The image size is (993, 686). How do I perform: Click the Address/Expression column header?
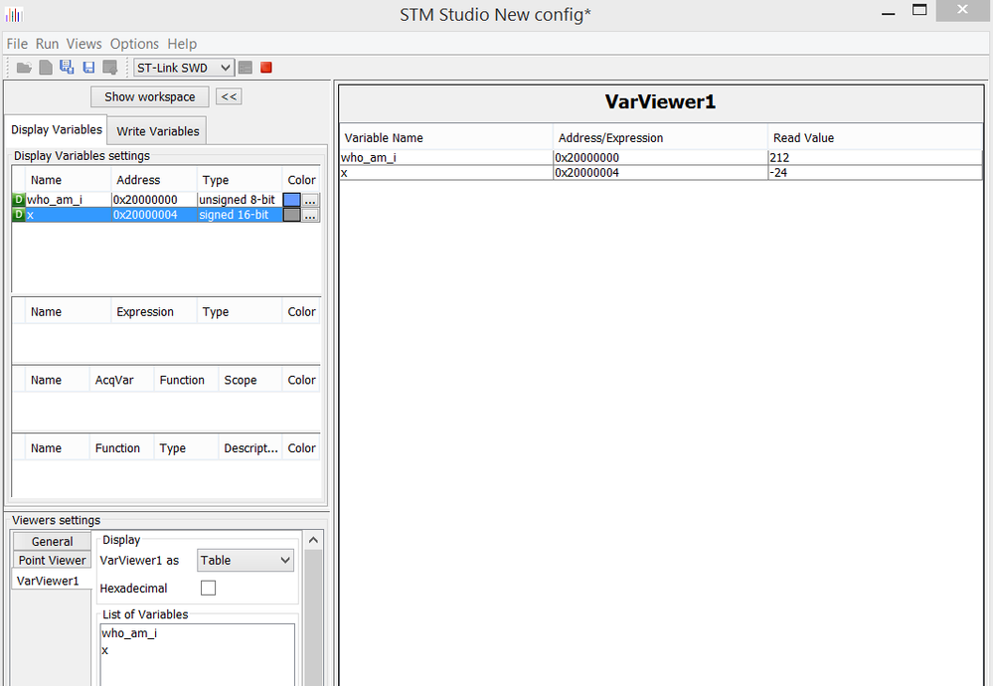coord(660,137)
